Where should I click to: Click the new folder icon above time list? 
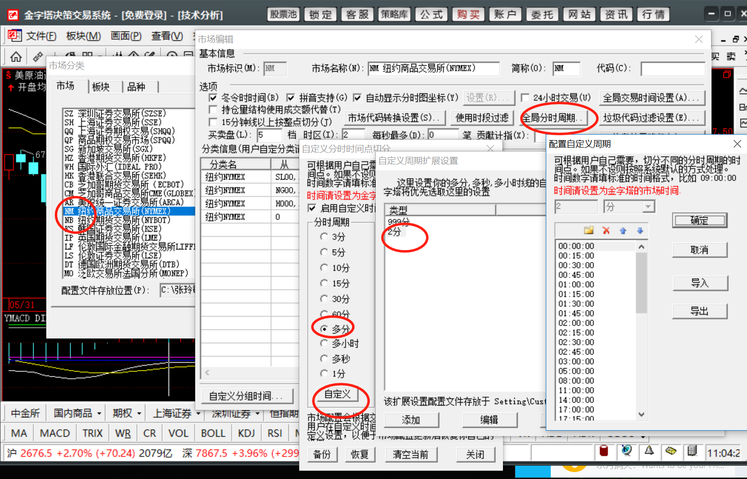(x=589, y=230)
